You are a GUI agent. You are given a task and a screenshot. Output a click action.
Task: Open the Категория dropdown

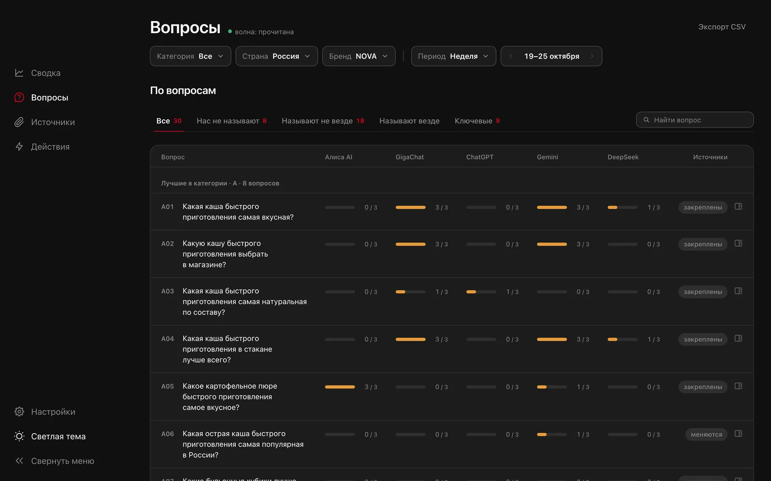click(190, 56)
